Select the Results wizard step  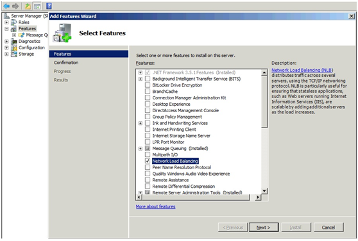click(x=61, y=80)
